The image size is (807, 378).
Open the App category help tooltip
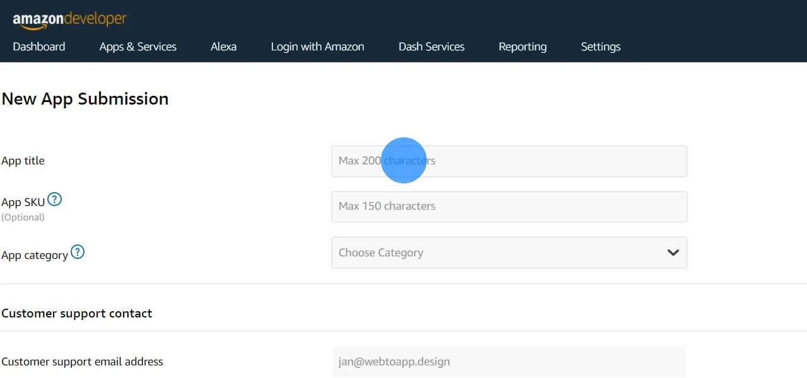click(x=78, y=251)
